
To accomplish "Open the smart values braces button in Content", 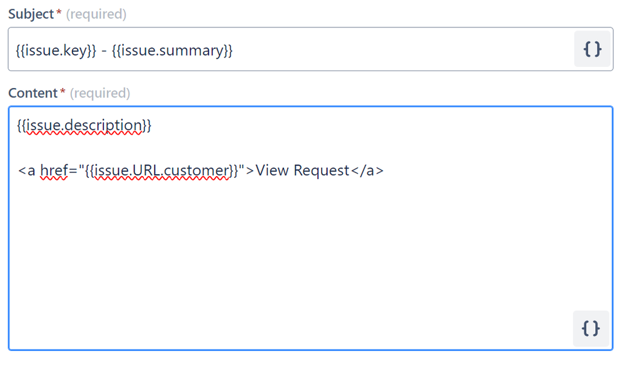I will point(591,328).
